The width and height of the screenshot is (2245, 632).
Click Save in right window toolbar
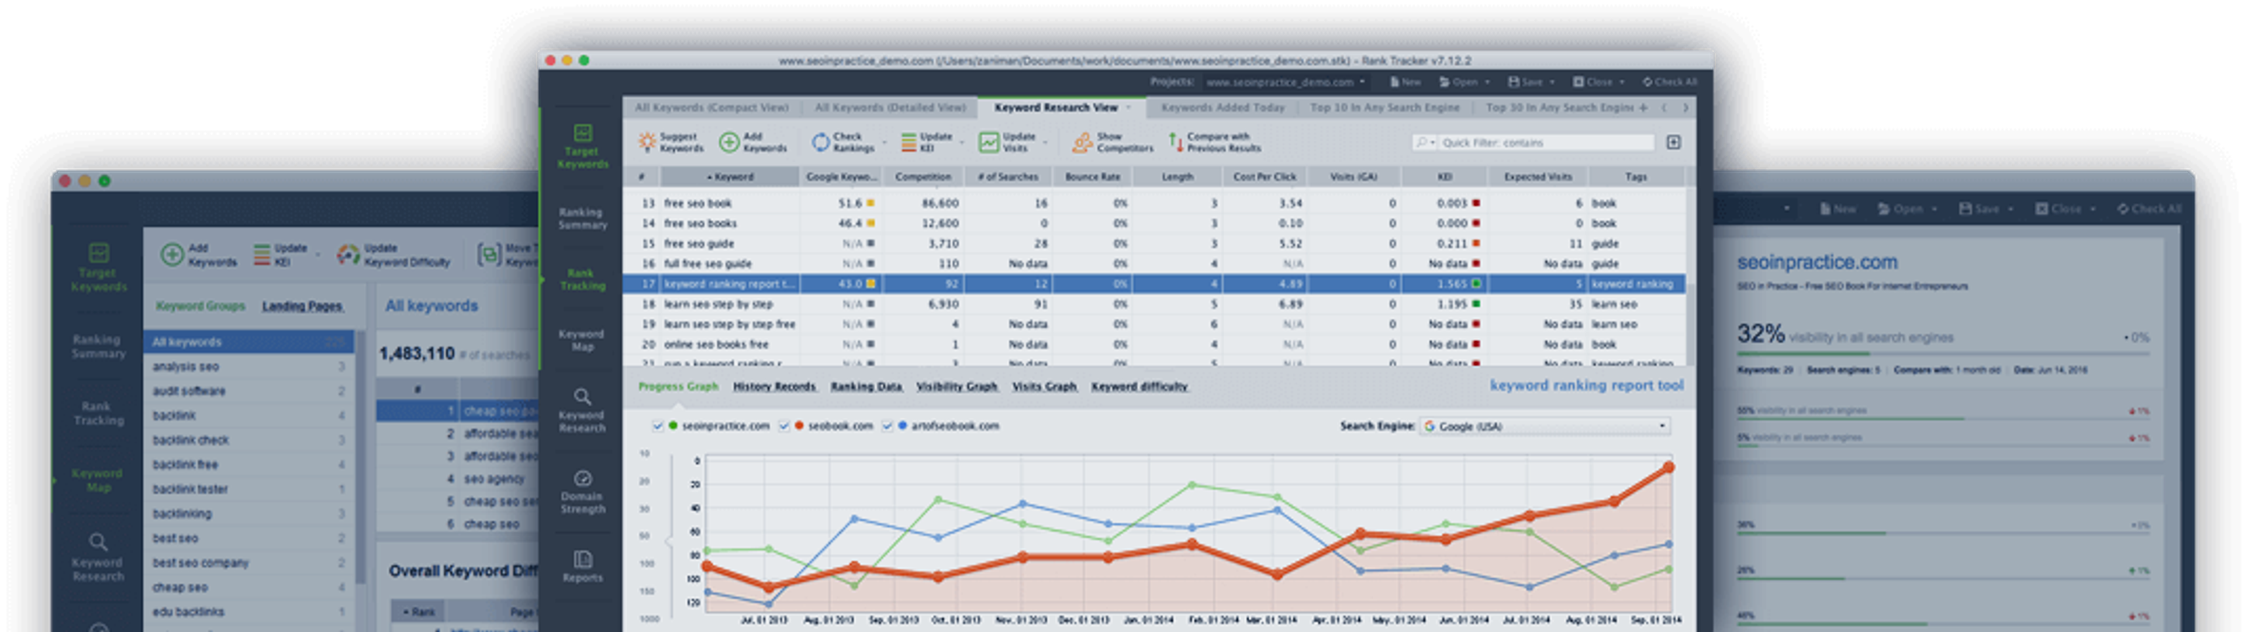(1978, 209)
